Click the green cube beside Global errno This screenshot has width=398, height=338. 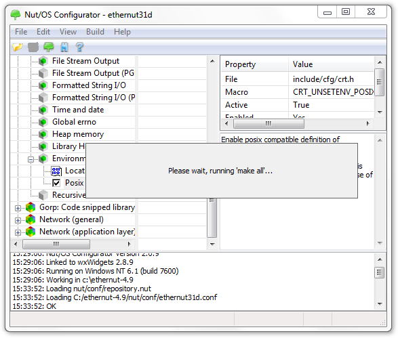coord(43,122)
